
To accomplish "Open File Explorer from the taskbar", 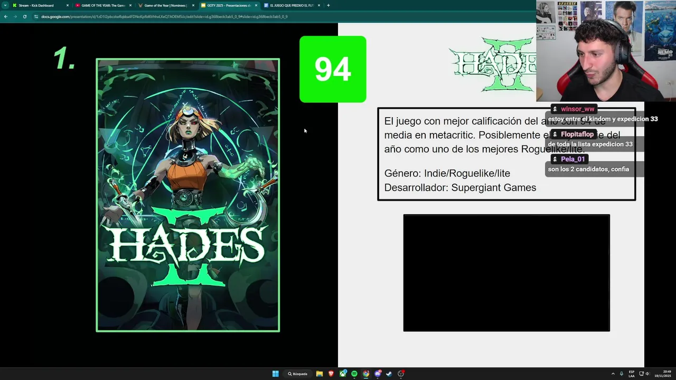I will [320, 374].
